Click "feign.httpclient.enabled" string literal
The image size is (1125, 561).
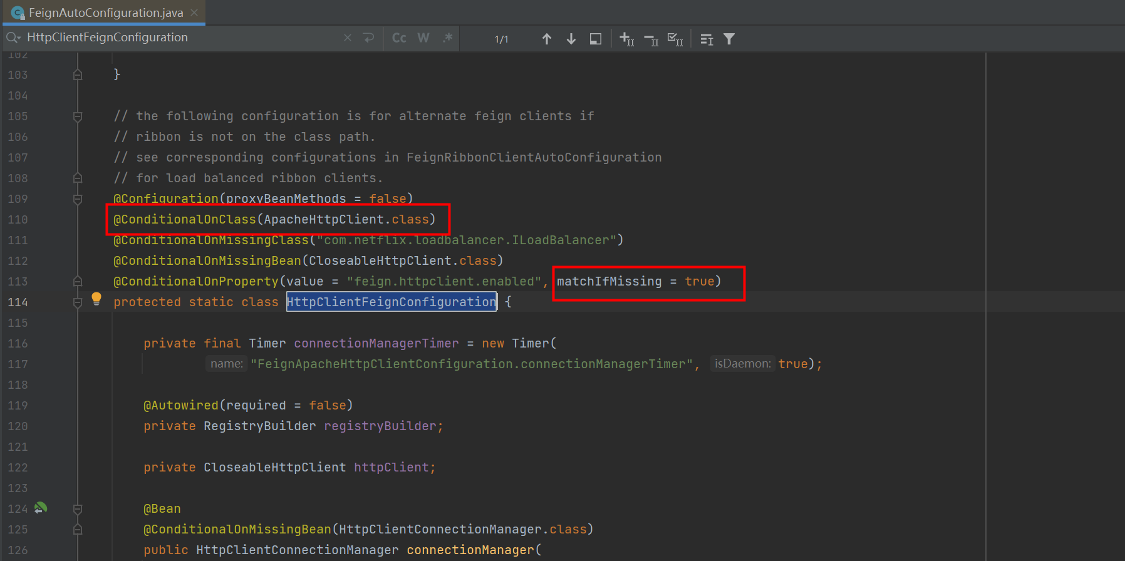pyautogui.click(x=444, y=282)
